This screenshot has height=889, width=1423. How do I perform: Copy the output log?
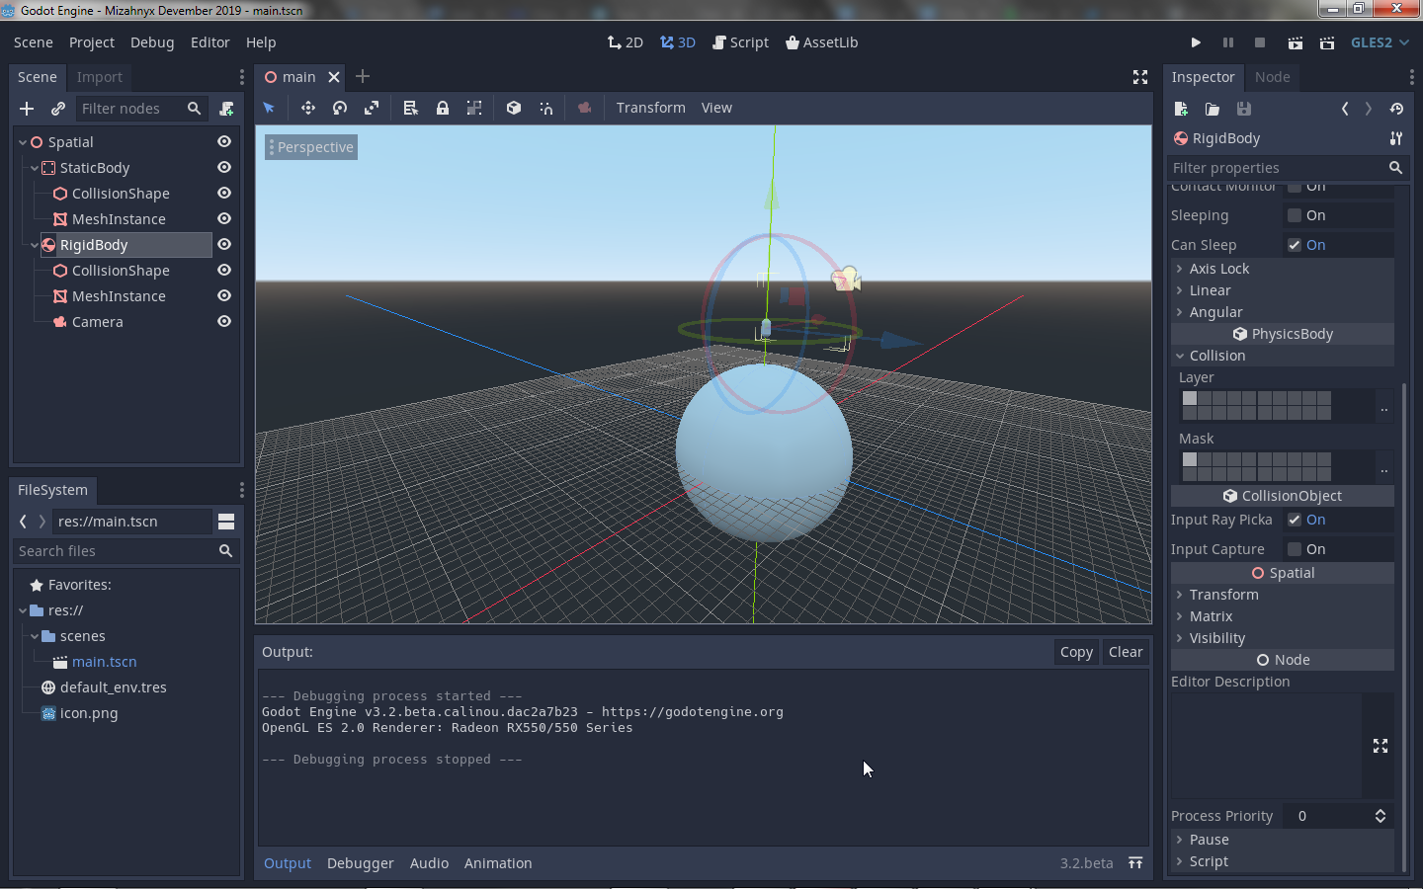click(1076, 652)
